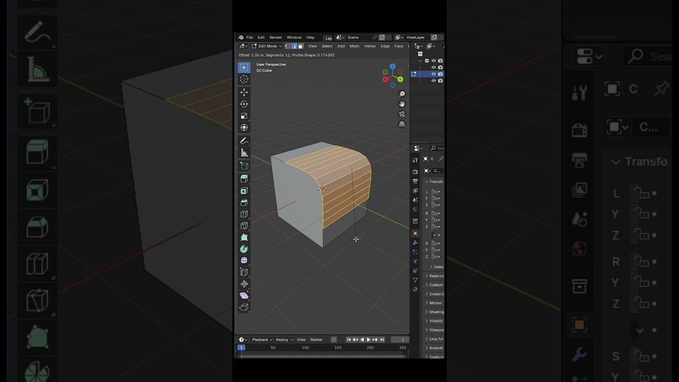Open the Playback dropdown in timeline
This screenshot has height=382, width=679.
(x=262, y=340)
